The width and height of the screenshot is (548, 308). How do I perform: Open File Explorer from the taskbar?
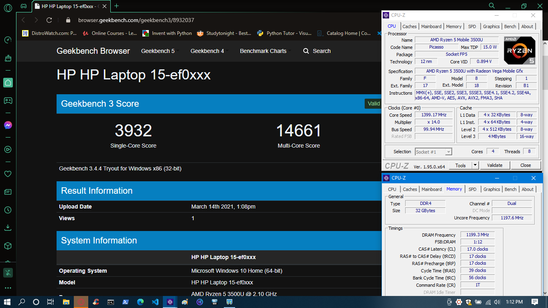(66, 302)
